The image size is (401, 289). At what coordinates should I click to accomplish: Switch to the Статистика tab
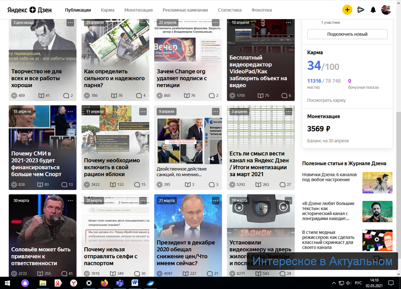230,10
